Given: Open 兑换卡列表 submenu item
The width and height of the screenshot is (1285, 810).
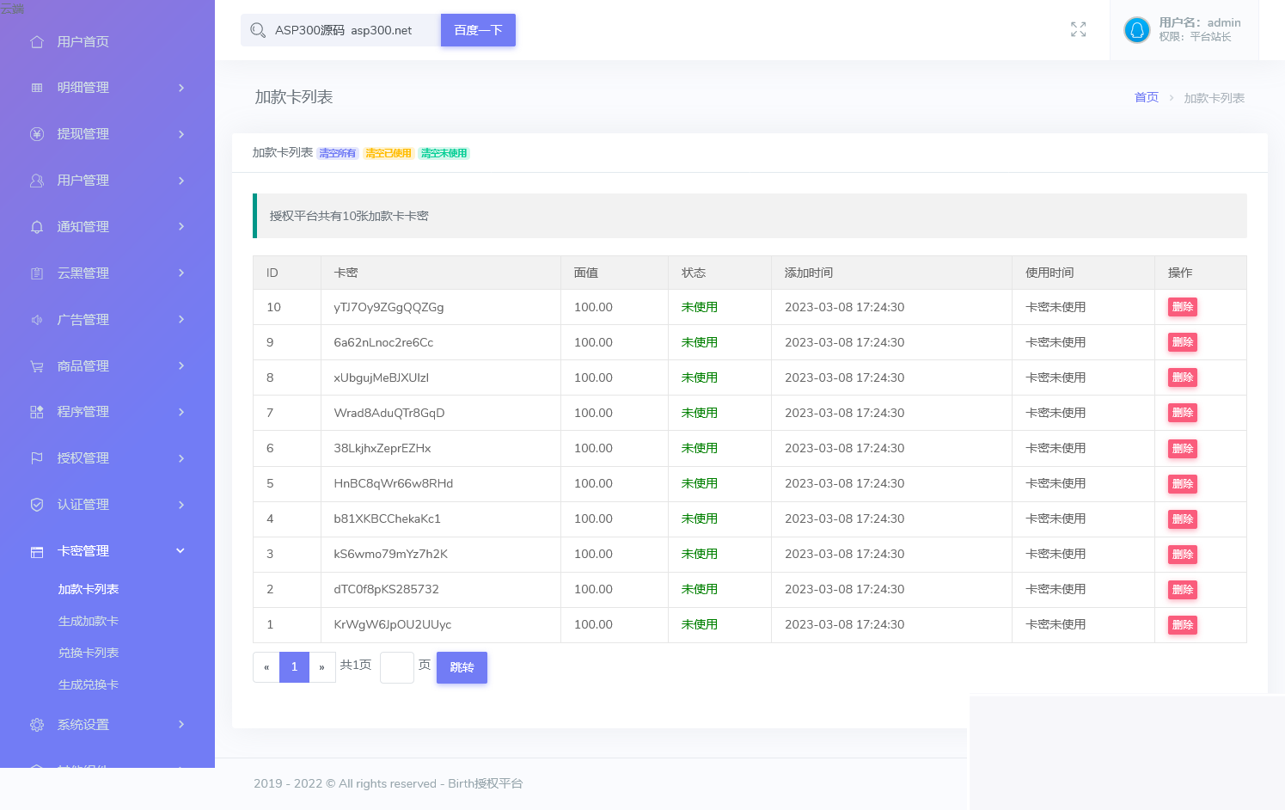Looking at the screenshot, I should point(89,653).
